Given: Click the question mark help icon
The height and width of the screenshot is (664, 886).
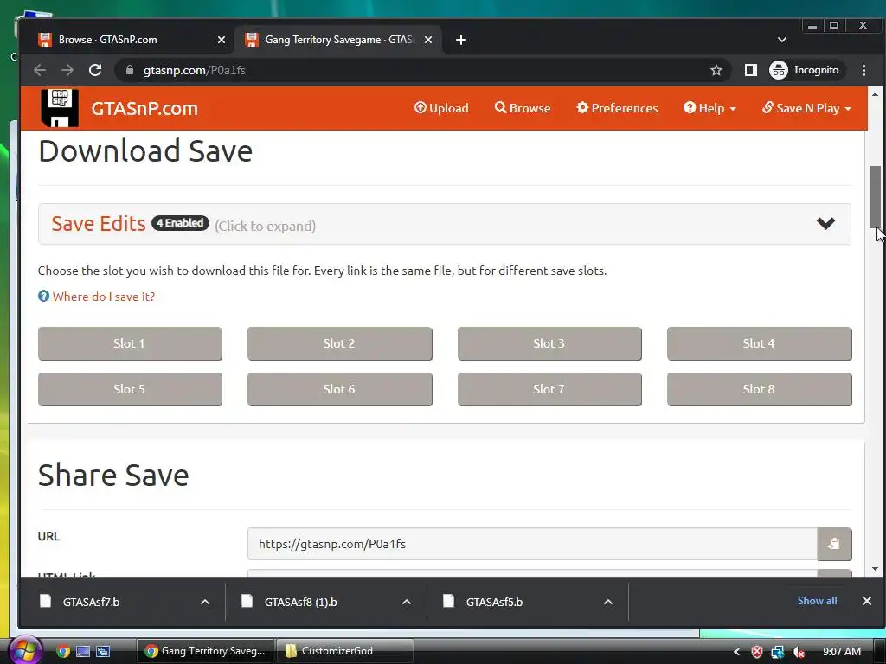Looking at the screenshot, I should tap(43, 296).
